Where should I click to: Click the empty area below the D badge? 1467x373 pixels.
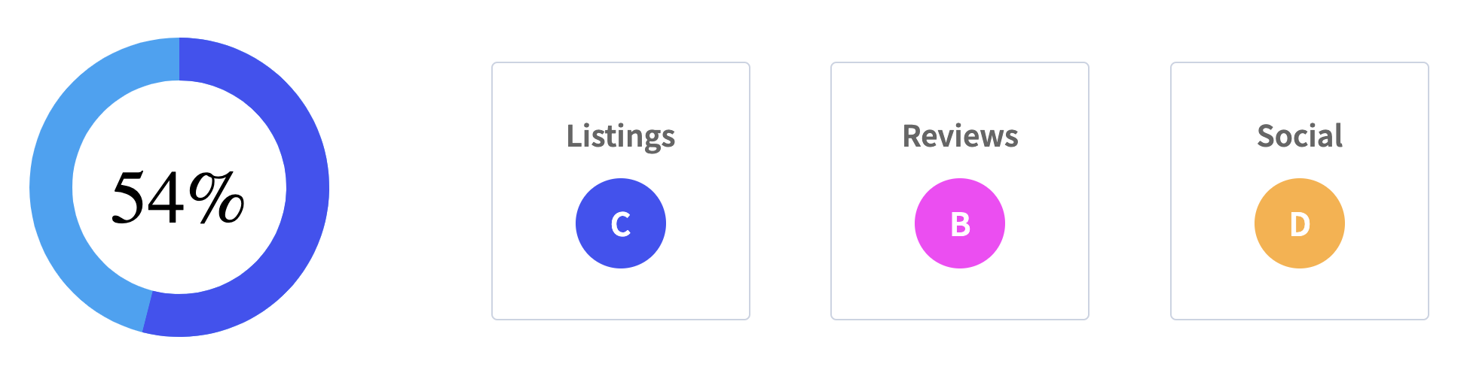coord(1300,295)
